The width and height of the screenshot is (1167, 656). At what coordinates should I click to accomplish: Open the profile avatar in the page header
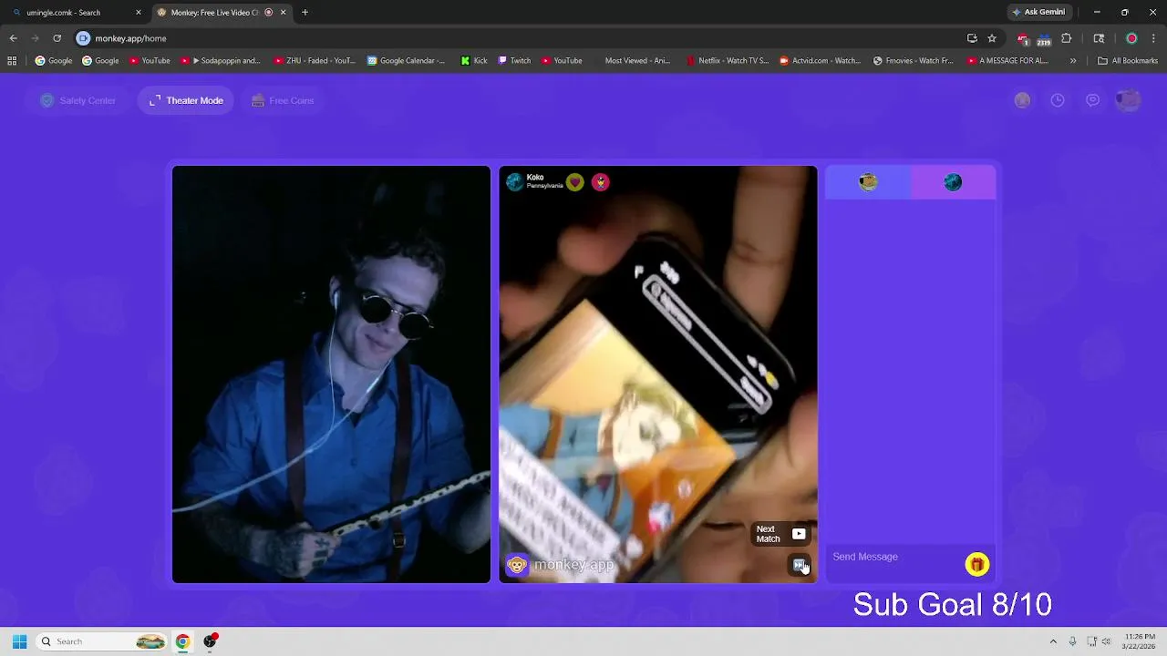pyautogui.click(x=1128, y=100)
